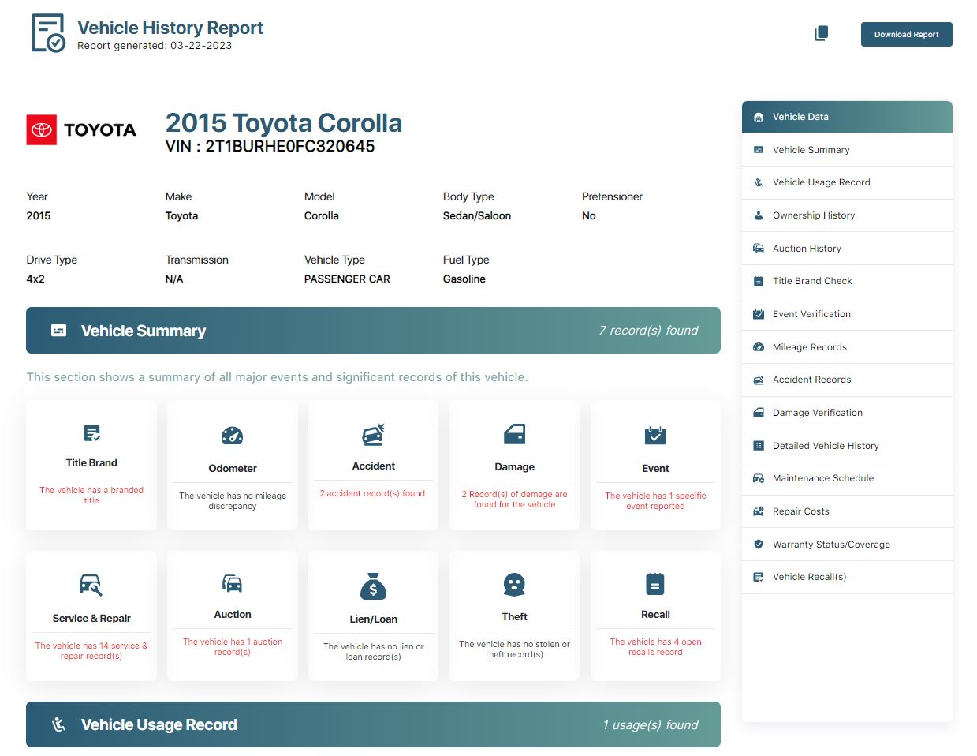
Task: Click 'The vehicle has 1 auction record(s)' text
Action: point(233,647)
